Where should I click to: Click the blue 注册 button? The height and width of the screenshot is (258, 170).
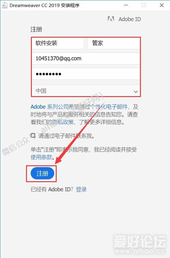pos(42,174)
